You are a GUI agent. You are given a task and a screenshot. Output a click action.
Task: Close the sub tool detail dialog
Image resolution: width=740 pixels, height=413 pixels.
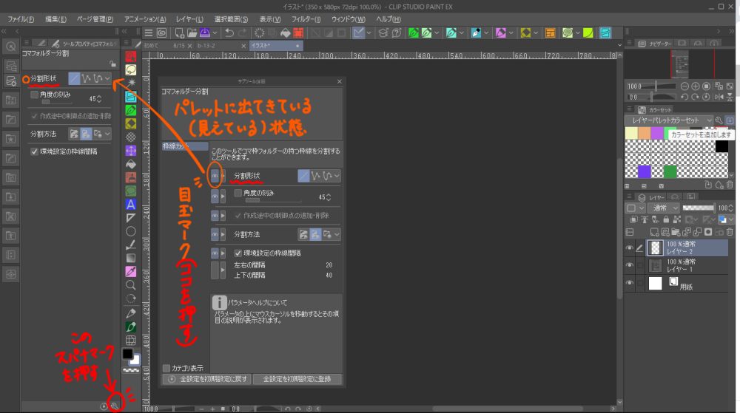point(340,81)
